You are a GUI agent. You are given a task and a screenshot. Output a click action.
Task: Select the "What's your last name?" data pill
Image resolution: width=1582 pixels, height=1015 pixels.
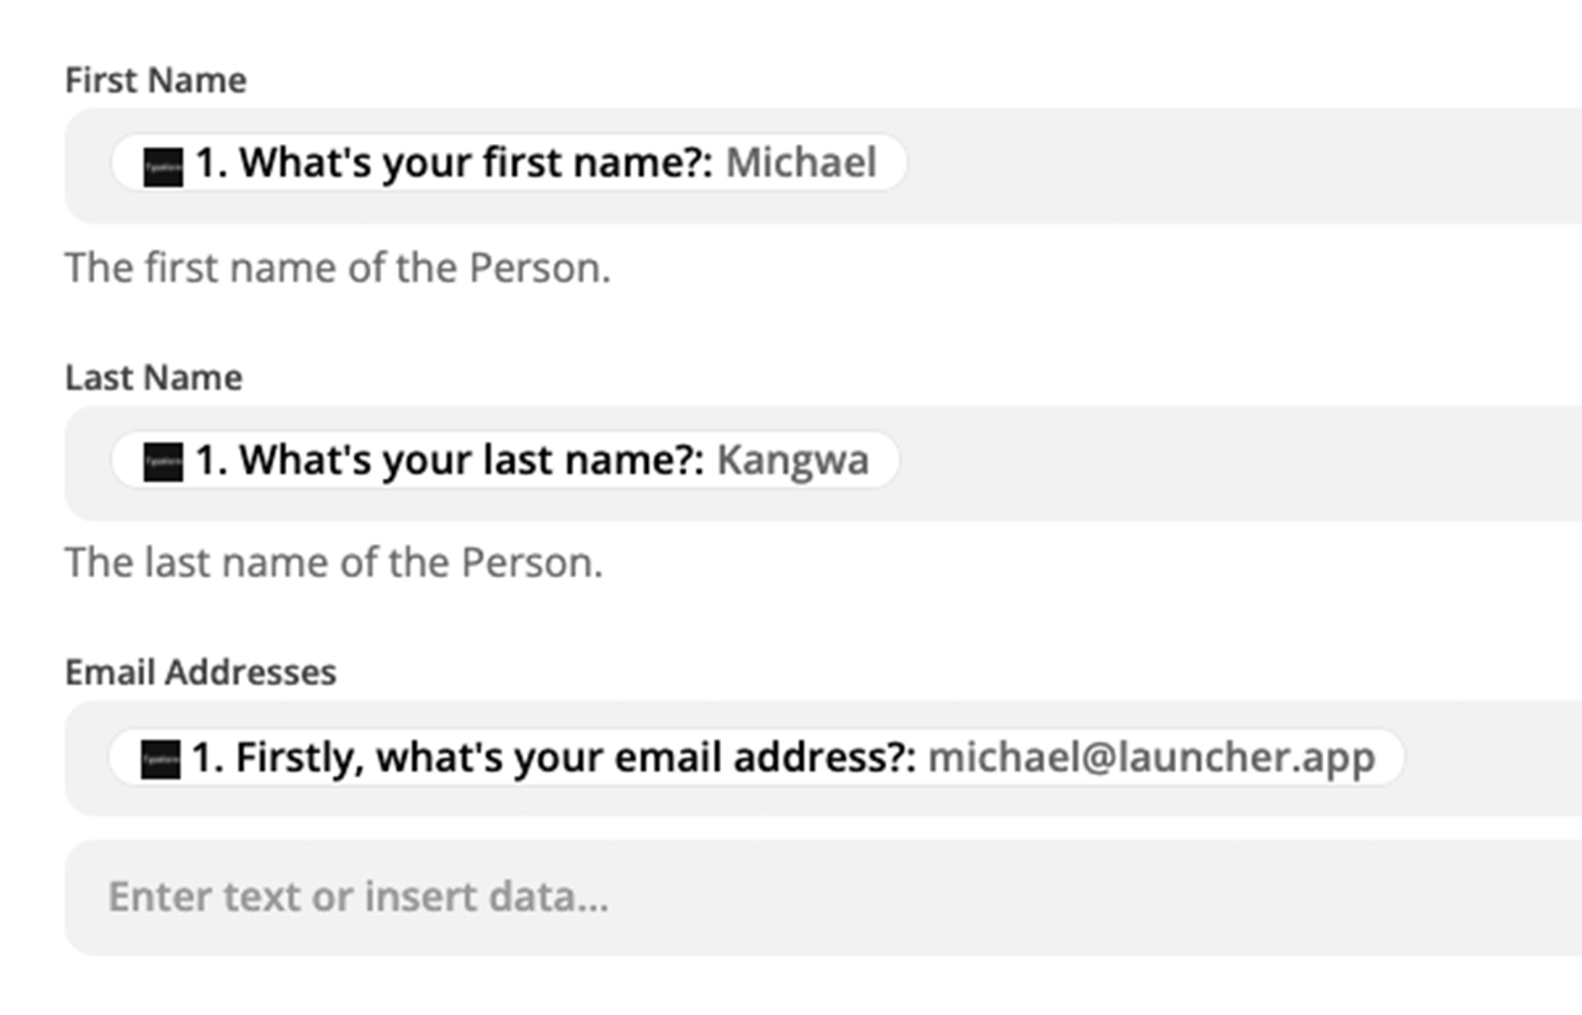point(505,460)
